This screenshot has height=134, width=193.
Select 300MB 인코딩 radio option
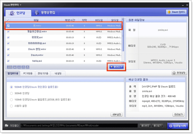(x=11, y=93)
